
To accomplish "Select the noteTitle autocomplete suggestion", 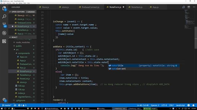I will click(144, 65).
